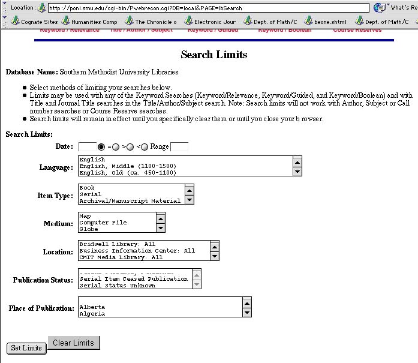
Task: Select Serial Item Ceased Publication status
Action: (135, 279)
